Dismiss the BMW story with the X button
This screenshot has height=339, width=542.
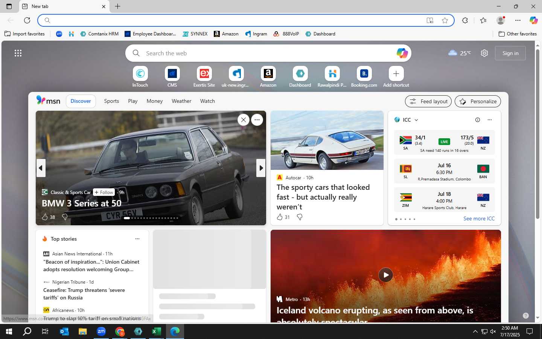244,120
